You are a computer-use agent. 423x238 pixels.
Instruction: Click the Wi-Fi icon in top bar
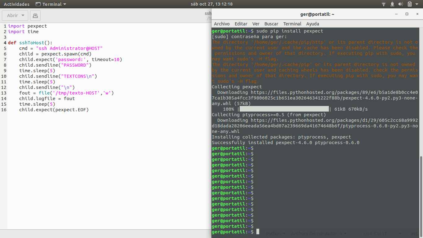point(384,4)
